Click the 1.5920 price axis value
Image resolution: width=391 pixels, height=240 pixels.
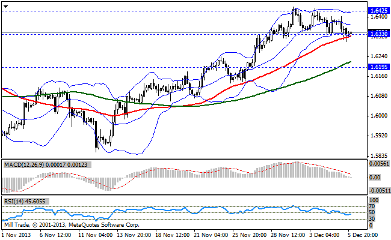(379, 136)
